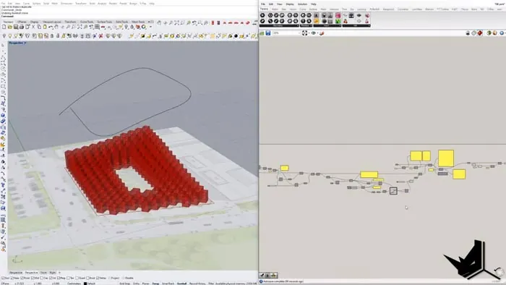This screenshot has width=506, height=285.
Task: Pick the yellow Panel icon in Input group
Action: pos(317,21)
